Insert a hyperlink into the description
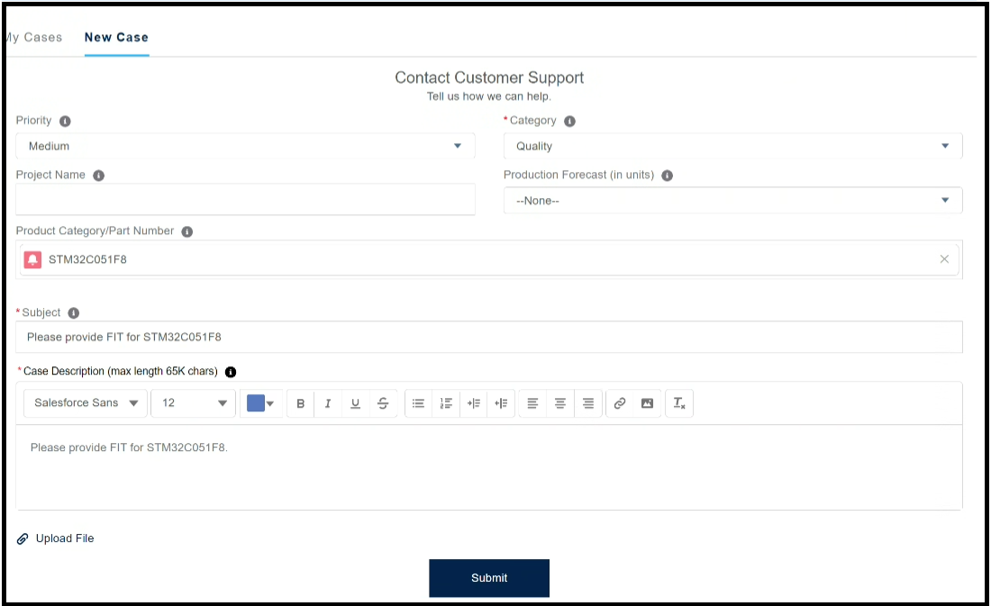The width and height of the screenshot is (991, 606). click(620, 403)
